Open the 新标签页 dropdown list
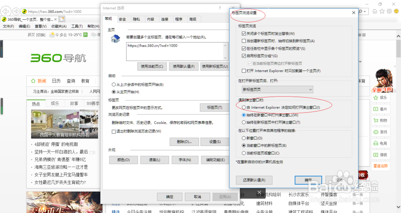 (x=277, y=89)
